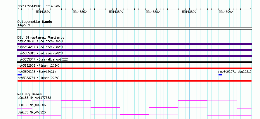The image size is (260, 119).
Task: Click ruler position 55143860
Action: coord(79,12)
